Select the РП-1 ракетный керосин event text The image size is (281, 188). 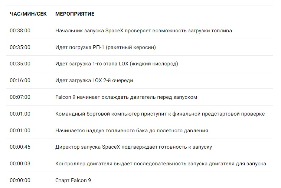[x=105, y=48]
